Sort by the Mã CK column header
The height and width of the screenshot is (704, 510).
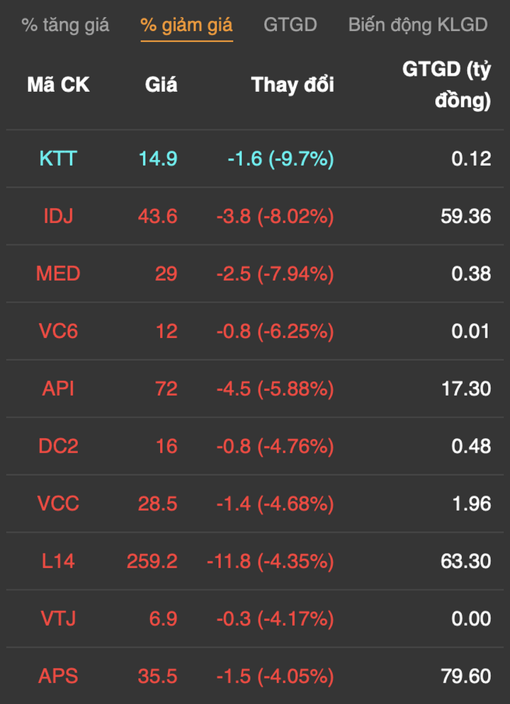pos(58,85)
